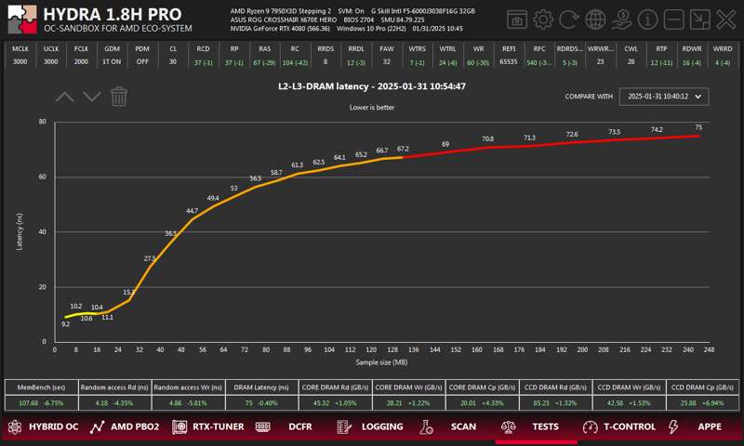Screen dimensions: 744x446
Task: Go to next result with down chevron
Action: (x=91, y=96)
